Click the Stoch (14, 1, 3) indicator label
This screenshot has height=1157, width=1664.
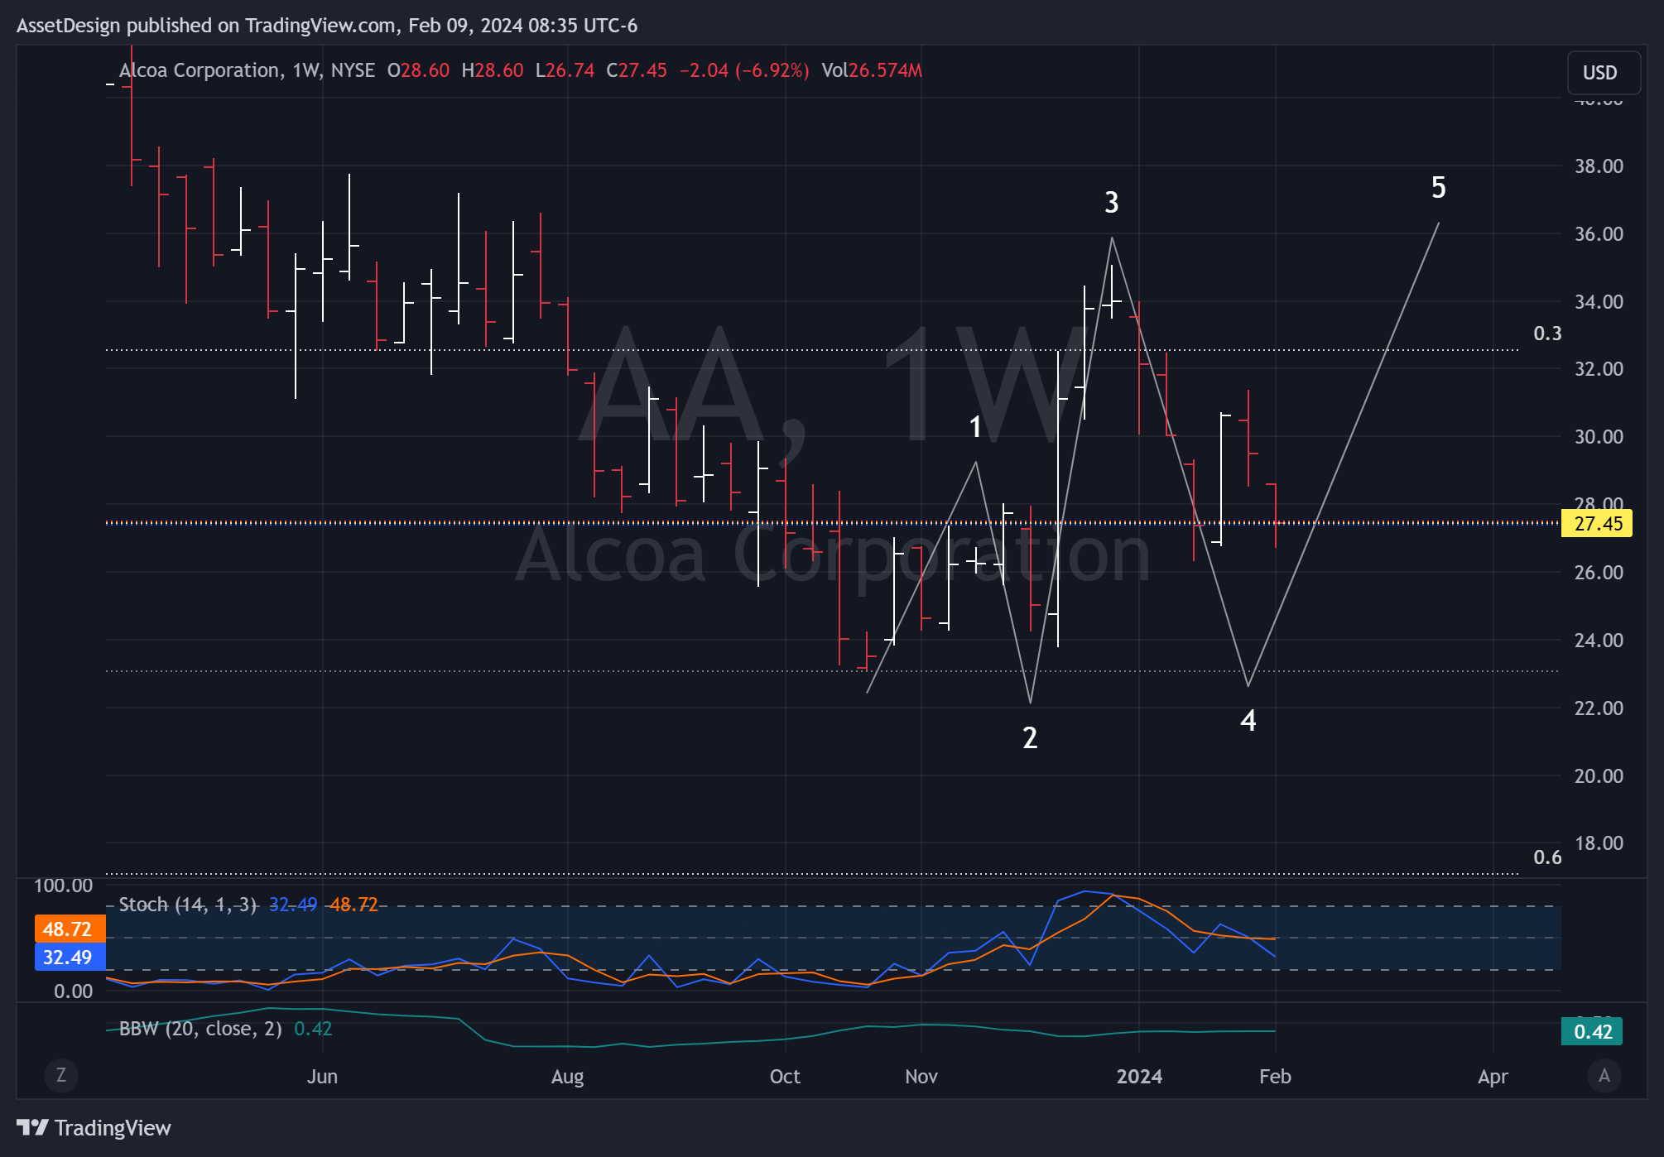tap(188, 905)
